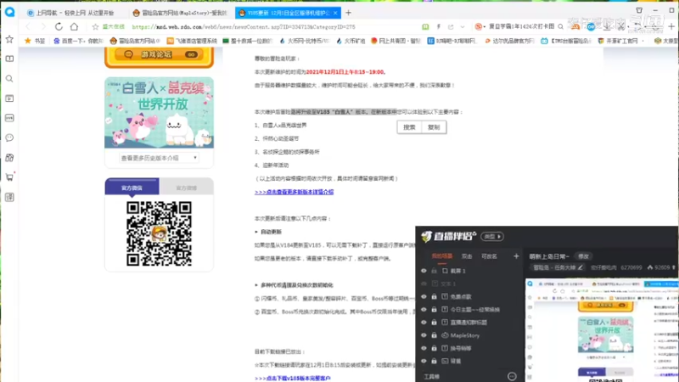679x382 pixels.
Task: Open the V185 full client download link
Action: (293, 378)
